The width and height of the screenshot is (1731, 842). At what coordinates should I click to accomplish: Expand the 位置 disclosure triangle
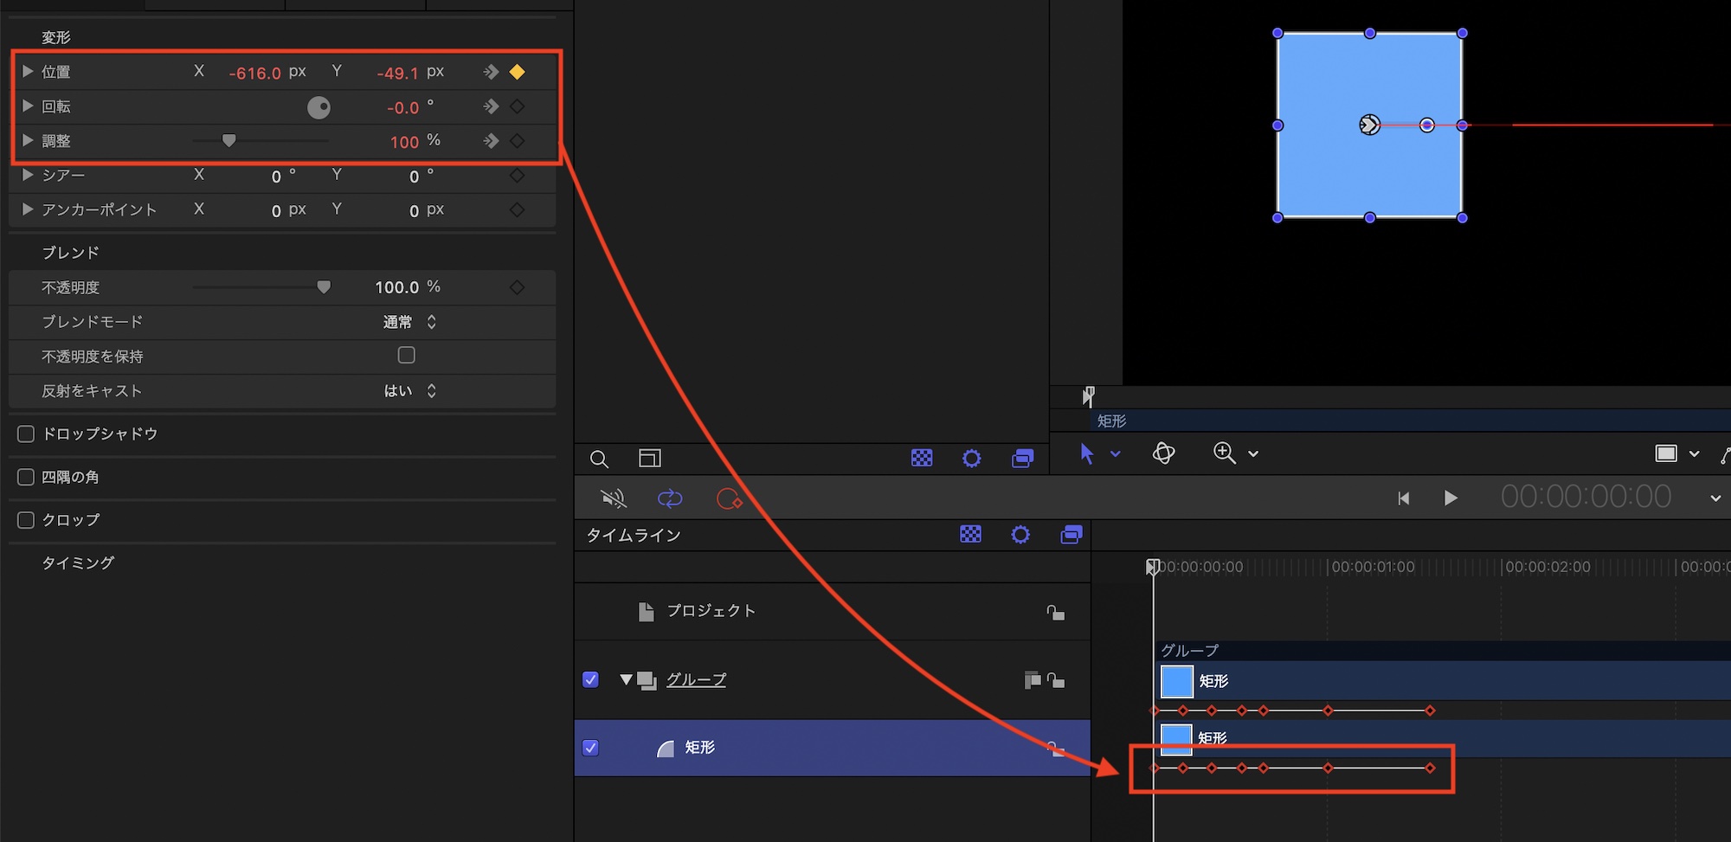(28, 72)
